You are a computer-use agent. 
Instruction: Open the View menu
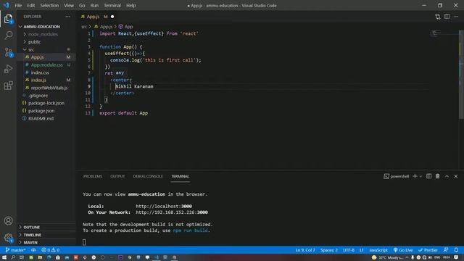(x=69, y=5)
